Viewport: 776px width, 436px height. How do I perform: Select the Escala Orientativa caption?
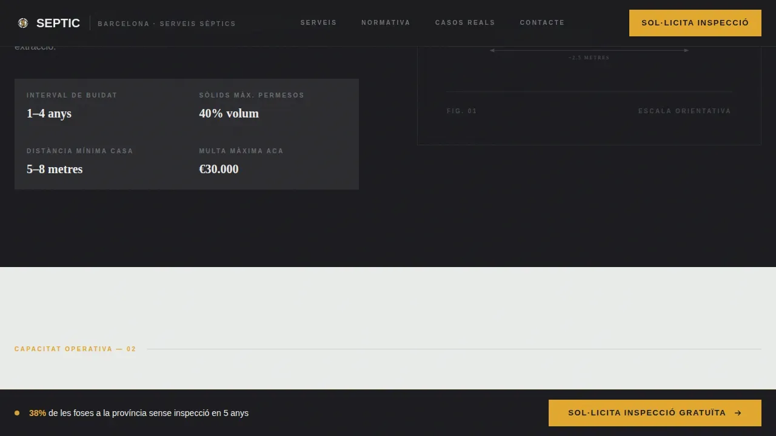click(x=685, y=111)
